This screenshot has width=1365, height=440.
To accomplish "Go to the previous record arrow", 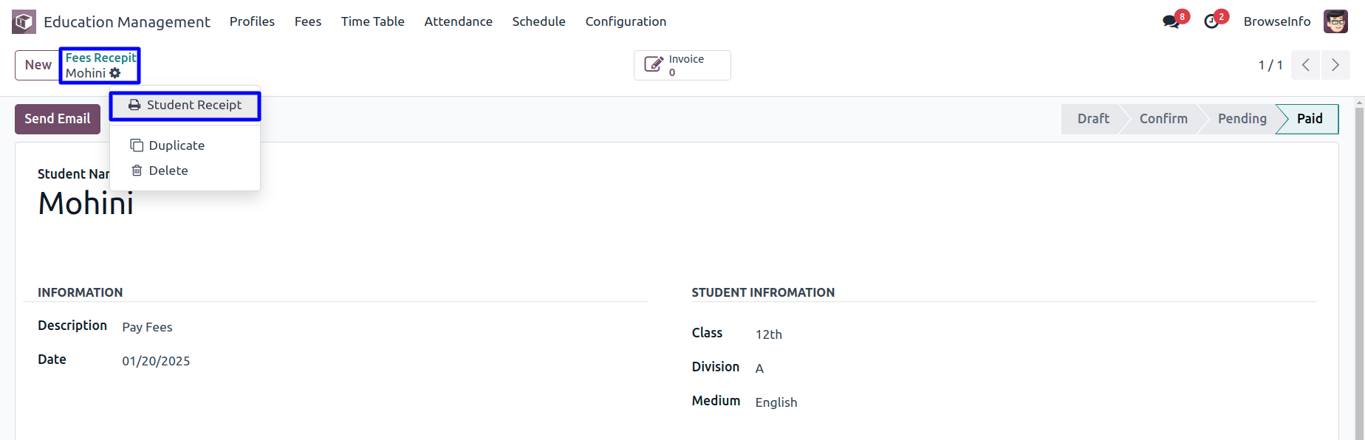I will tap(1306, 65).
